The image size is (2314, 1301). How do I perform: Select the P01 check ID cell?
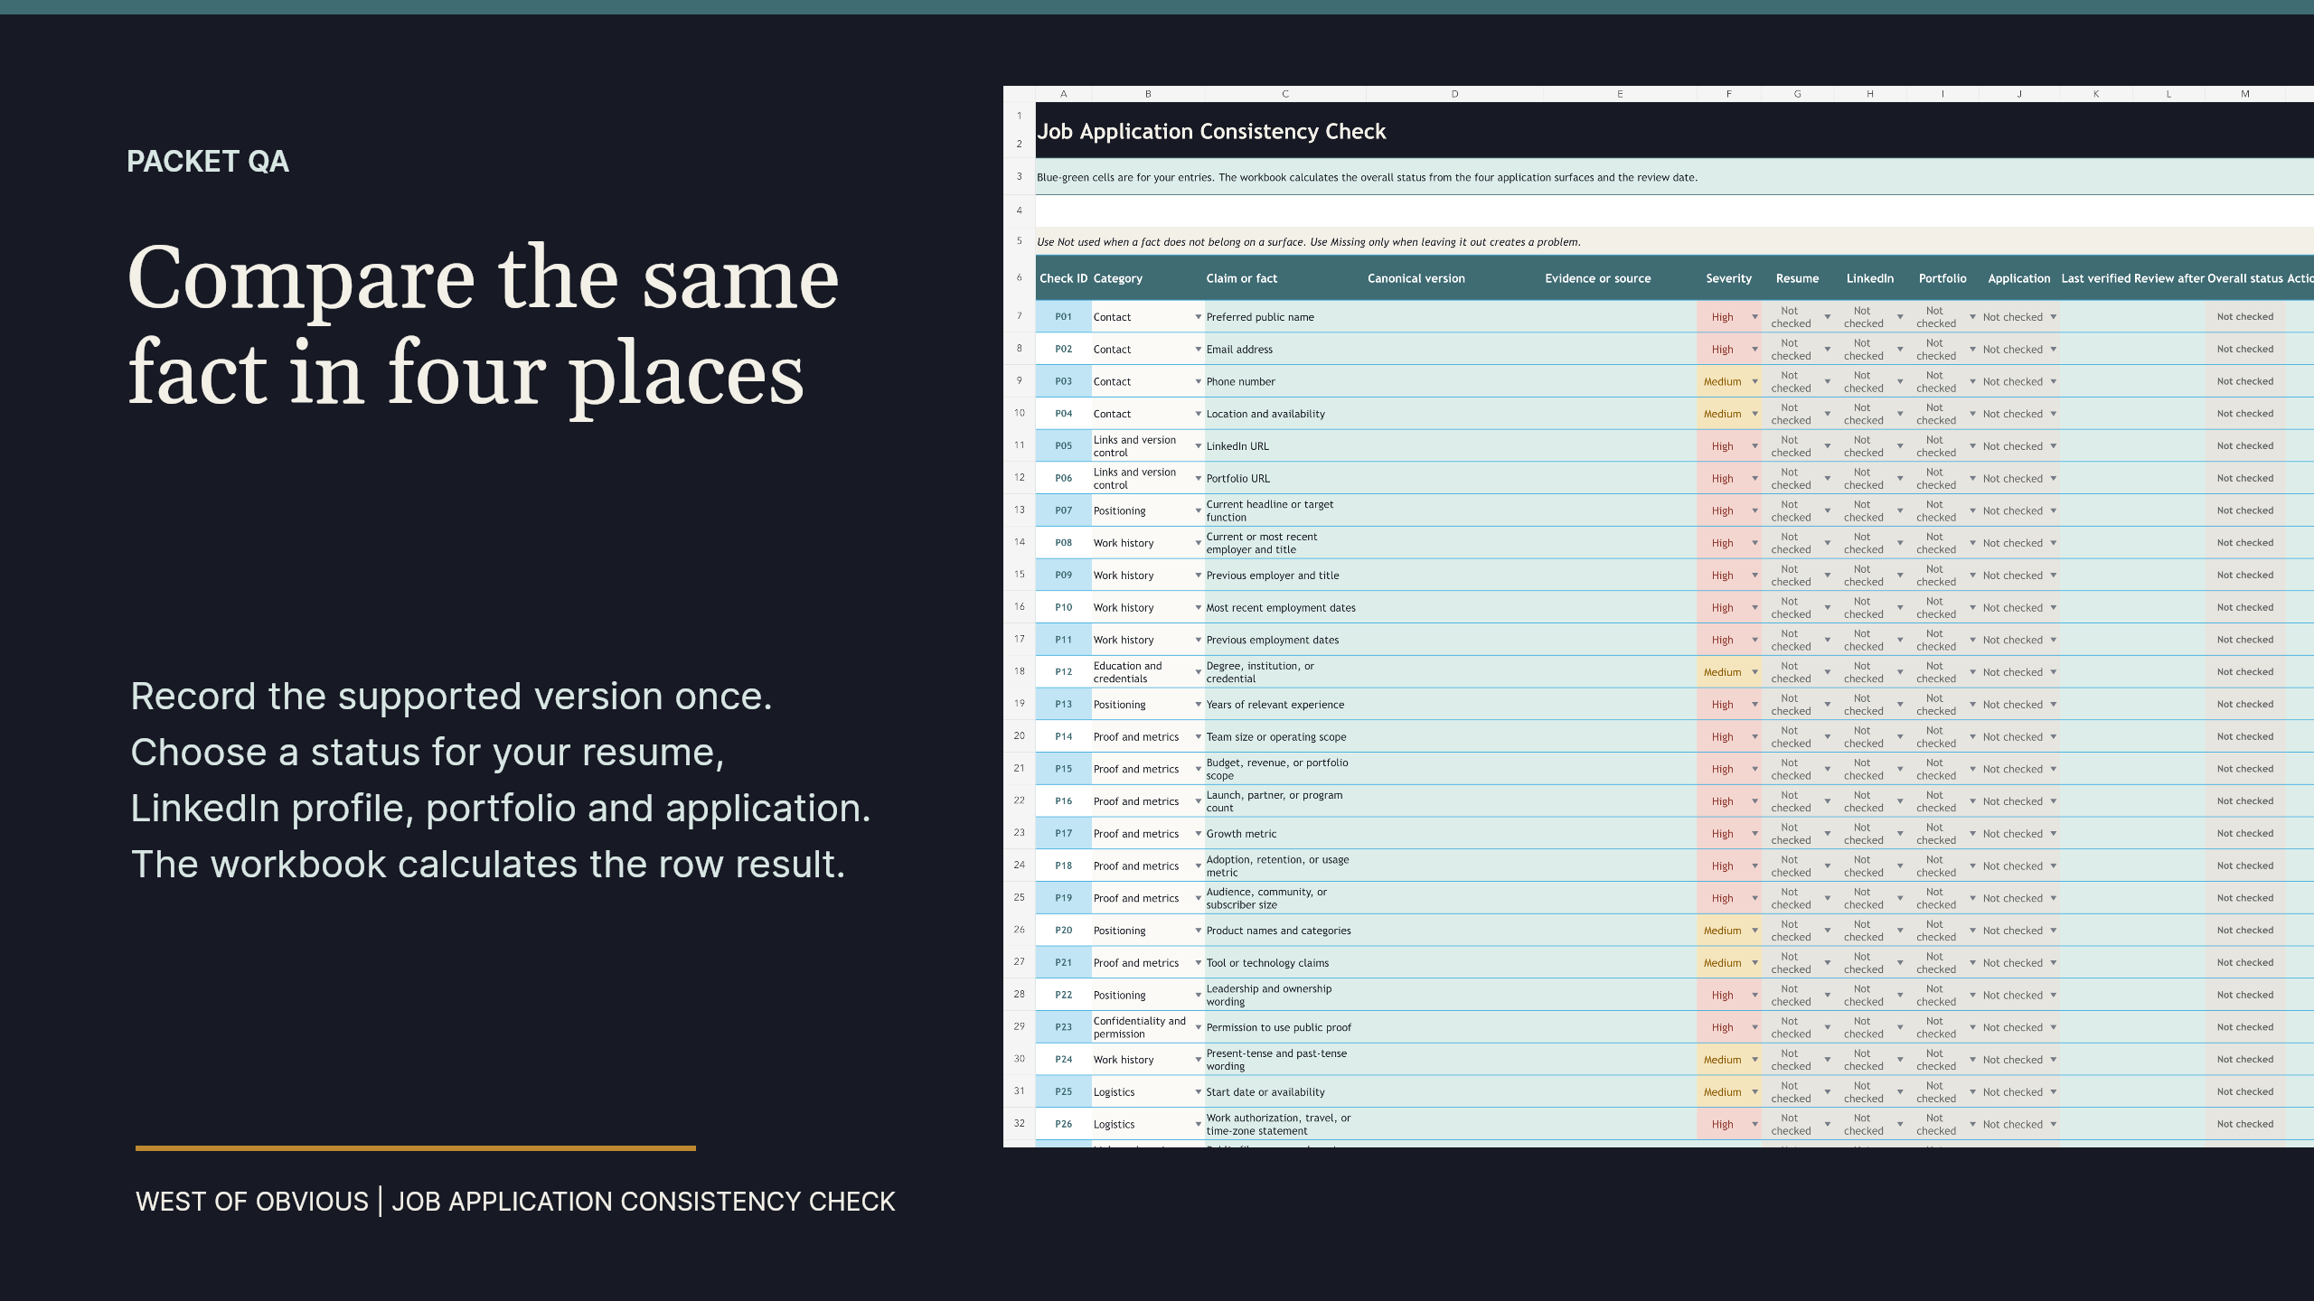[x=1063, y=317]
